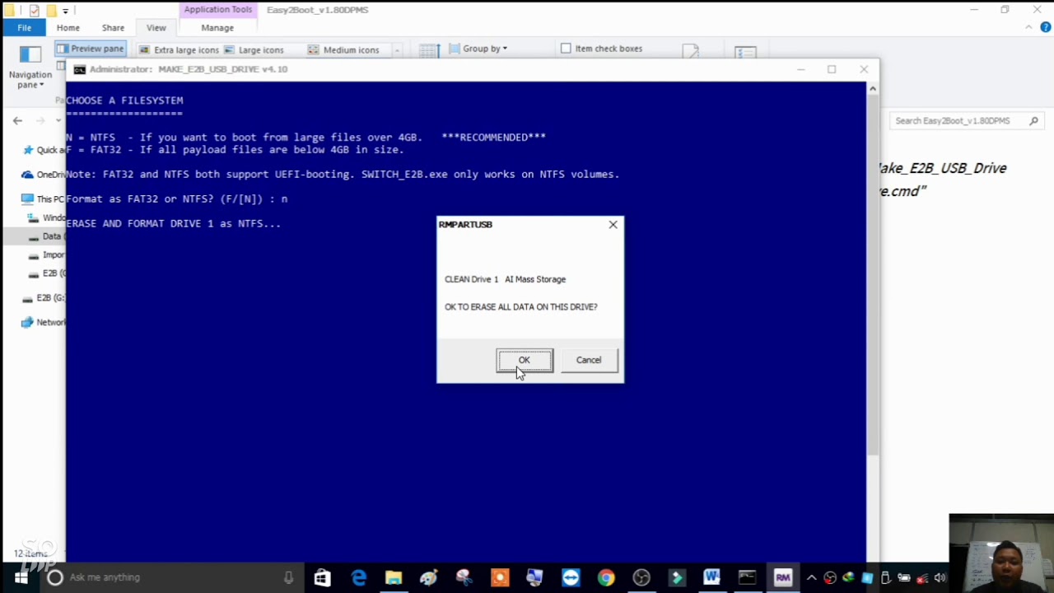Viewport: 1054px width, 593px height.
Task: Switch to the Home ribbon tab
Action: [x=68, y=28]
